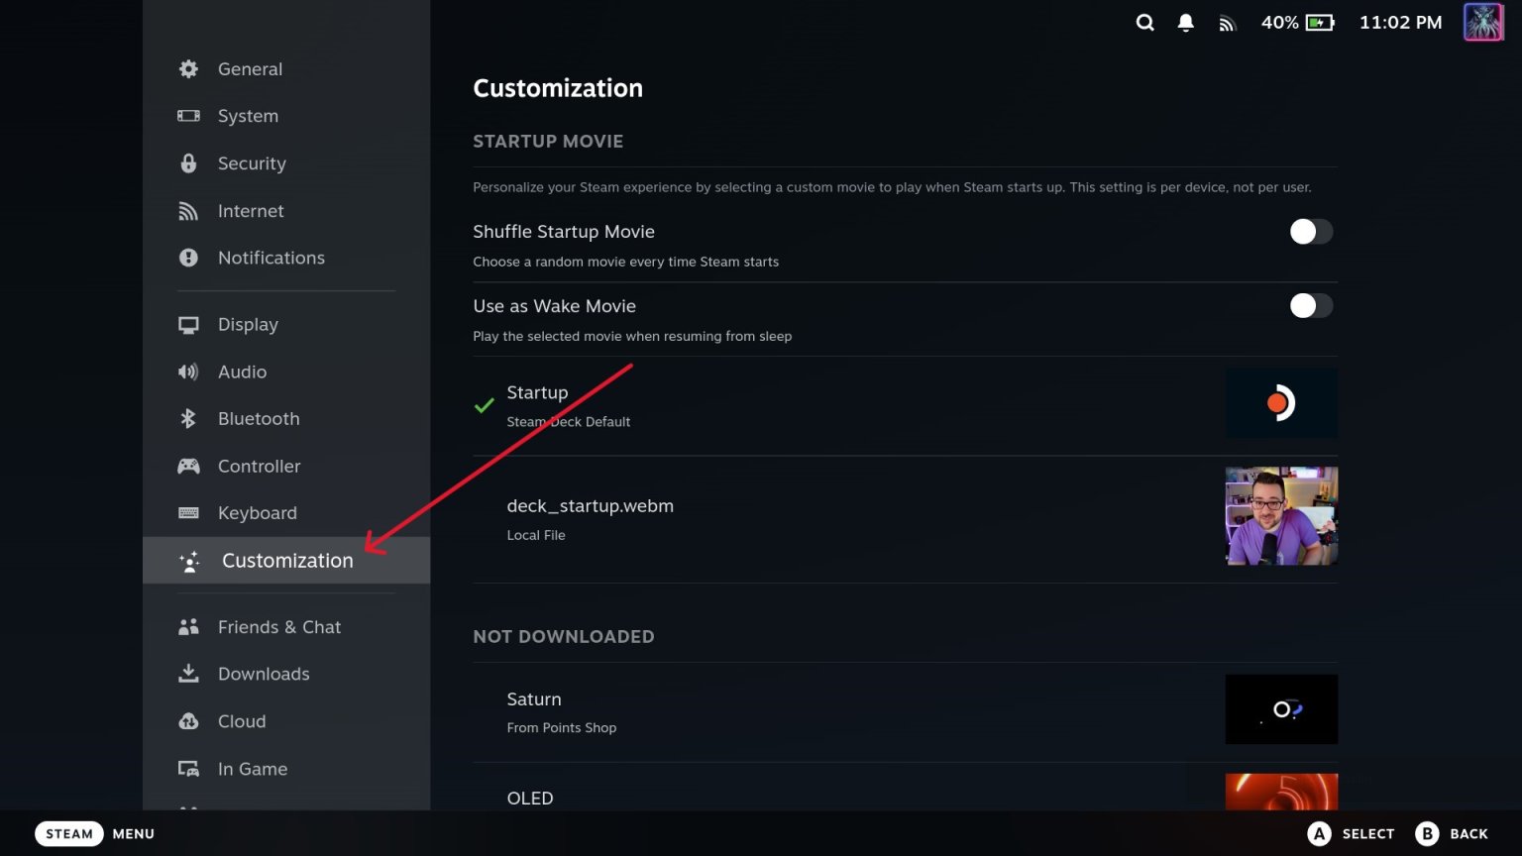Open General settings tab
The width and height of the screenshot is (1522, 856).
pos(286,68)
